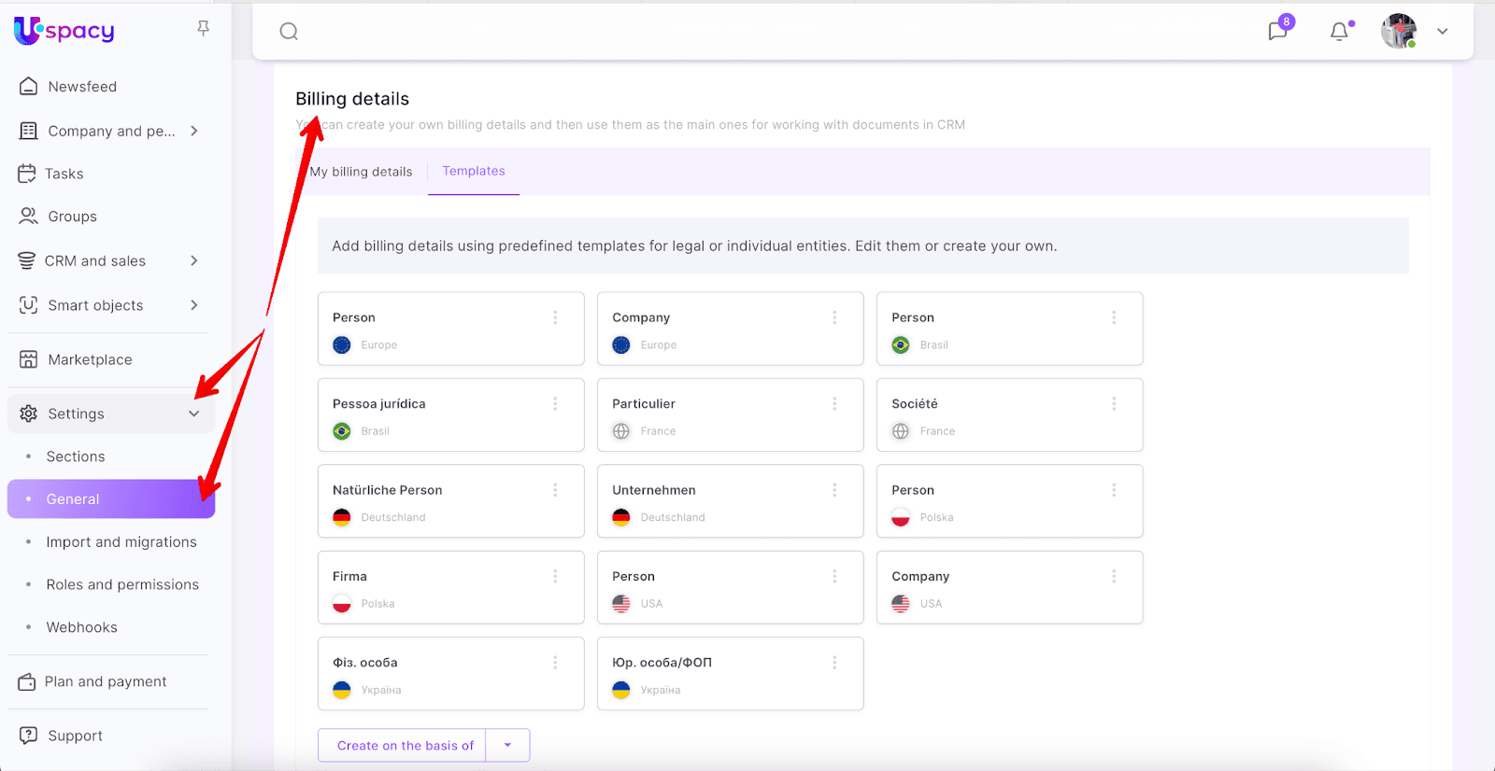Open three-dot menu on Société France card
Screen dimensions: 1495x771
(1114, 404)
